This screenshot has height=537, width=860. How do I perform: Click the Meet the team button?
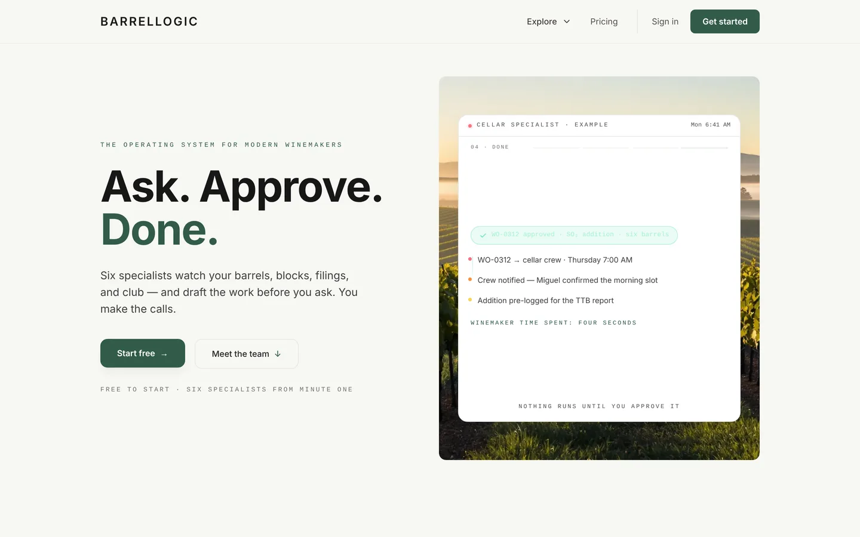click(247, 354)
